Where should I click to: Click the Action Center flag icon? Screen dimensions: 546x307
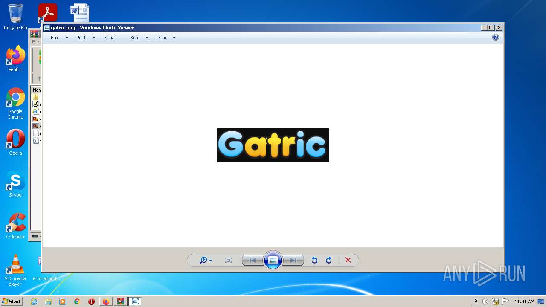click(505, 301)
